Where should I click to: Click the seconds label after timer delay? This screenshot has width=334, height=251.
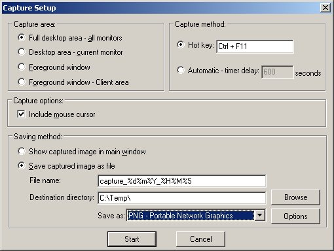[x=308, y=73]
